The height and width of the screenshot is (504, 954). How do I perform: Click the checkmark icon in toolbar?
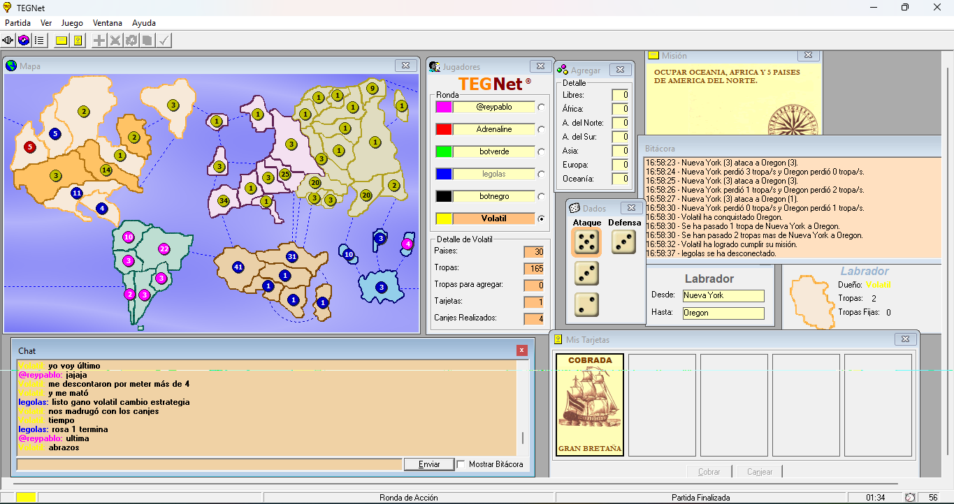click(x=164, y=40)
